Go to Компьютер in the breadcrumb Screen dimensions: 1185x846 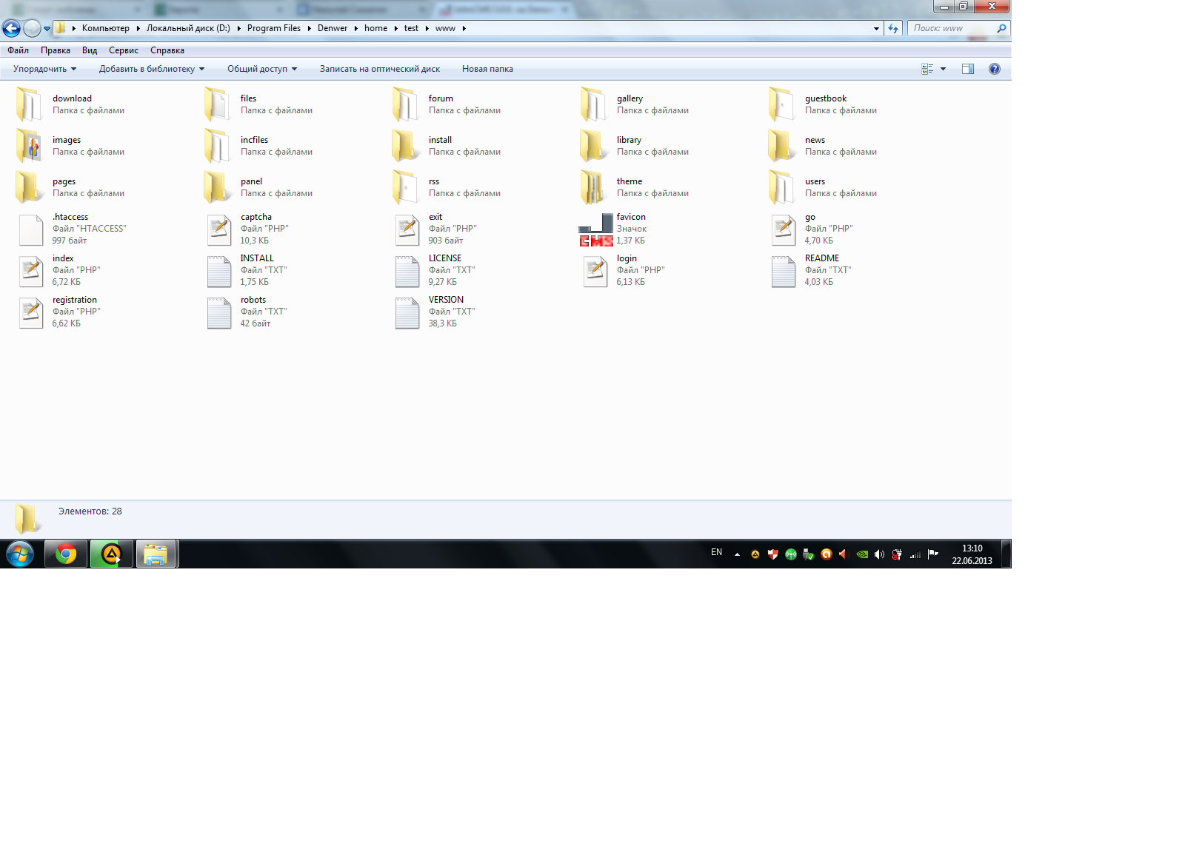tap(106, 28)
